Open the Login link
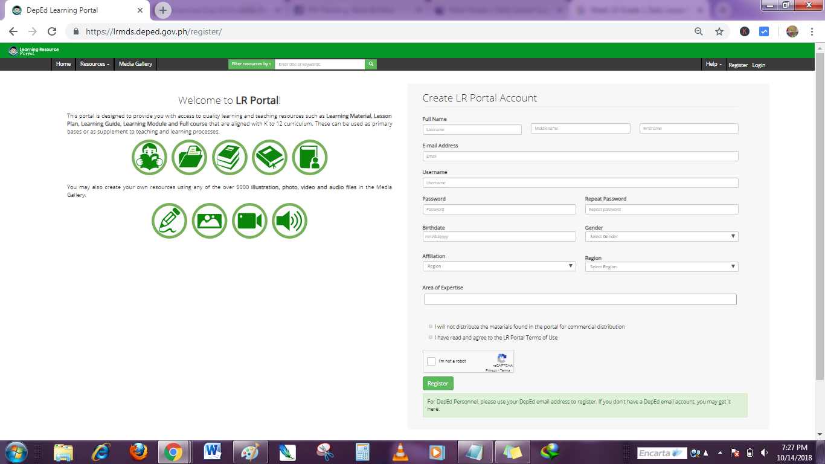The height and width of the screenshot is (464, 825). click(759, 65)
